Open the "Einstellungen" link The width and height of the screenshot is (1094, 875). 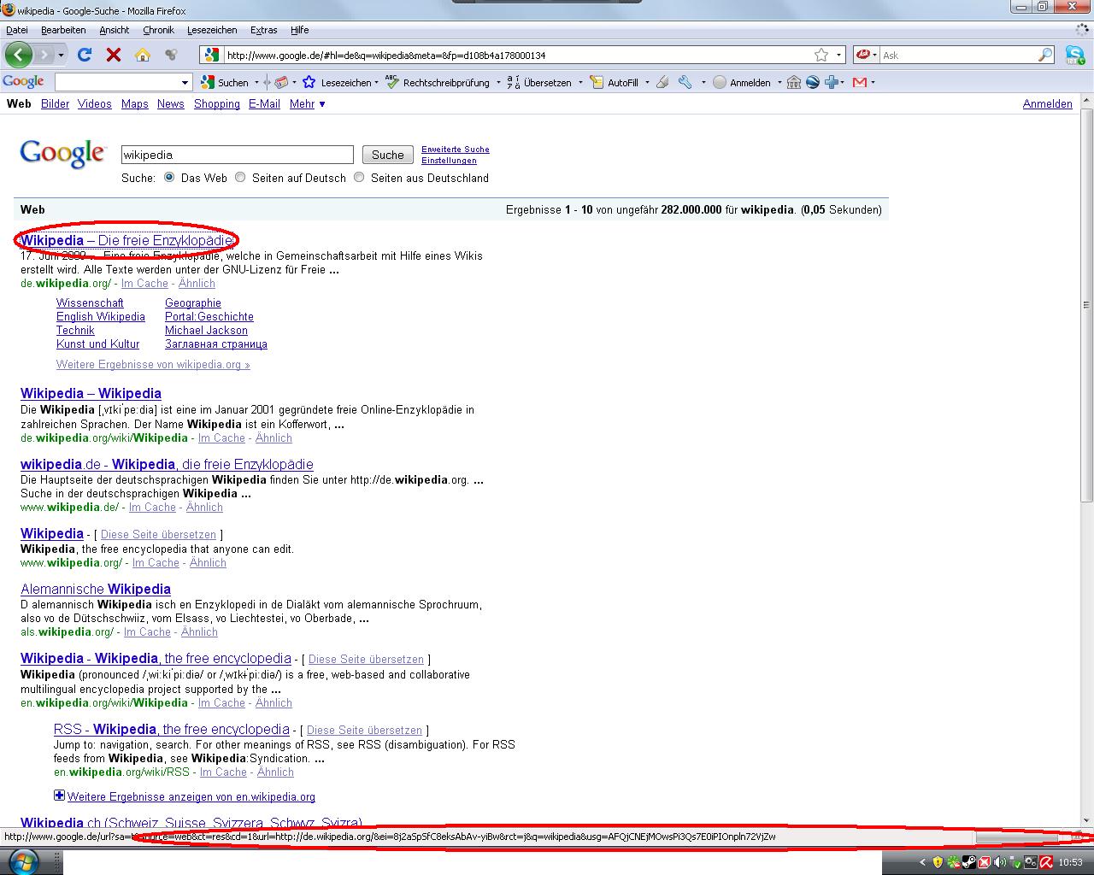[x=449, y=160]
